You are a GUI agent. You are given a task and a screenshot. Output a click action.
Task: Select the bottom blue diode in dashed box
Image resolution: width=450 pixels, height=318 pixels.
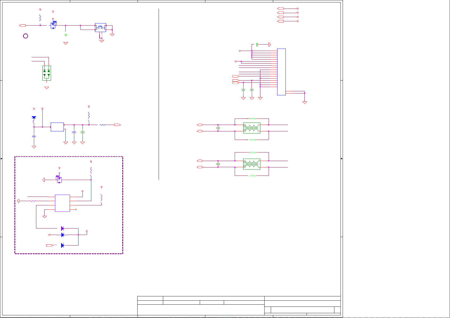coord(62,245)
